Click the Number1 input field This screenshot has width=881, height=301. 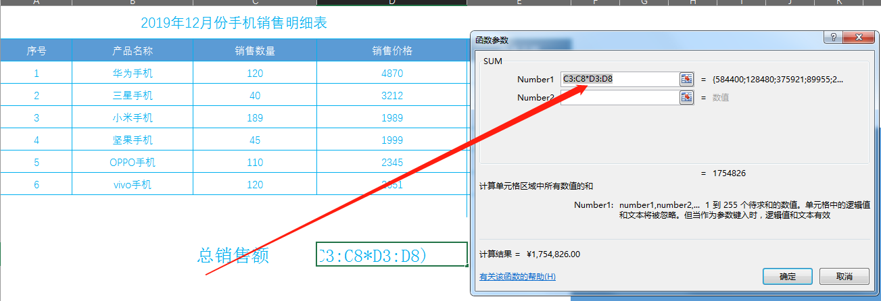(x=619, y=79)
